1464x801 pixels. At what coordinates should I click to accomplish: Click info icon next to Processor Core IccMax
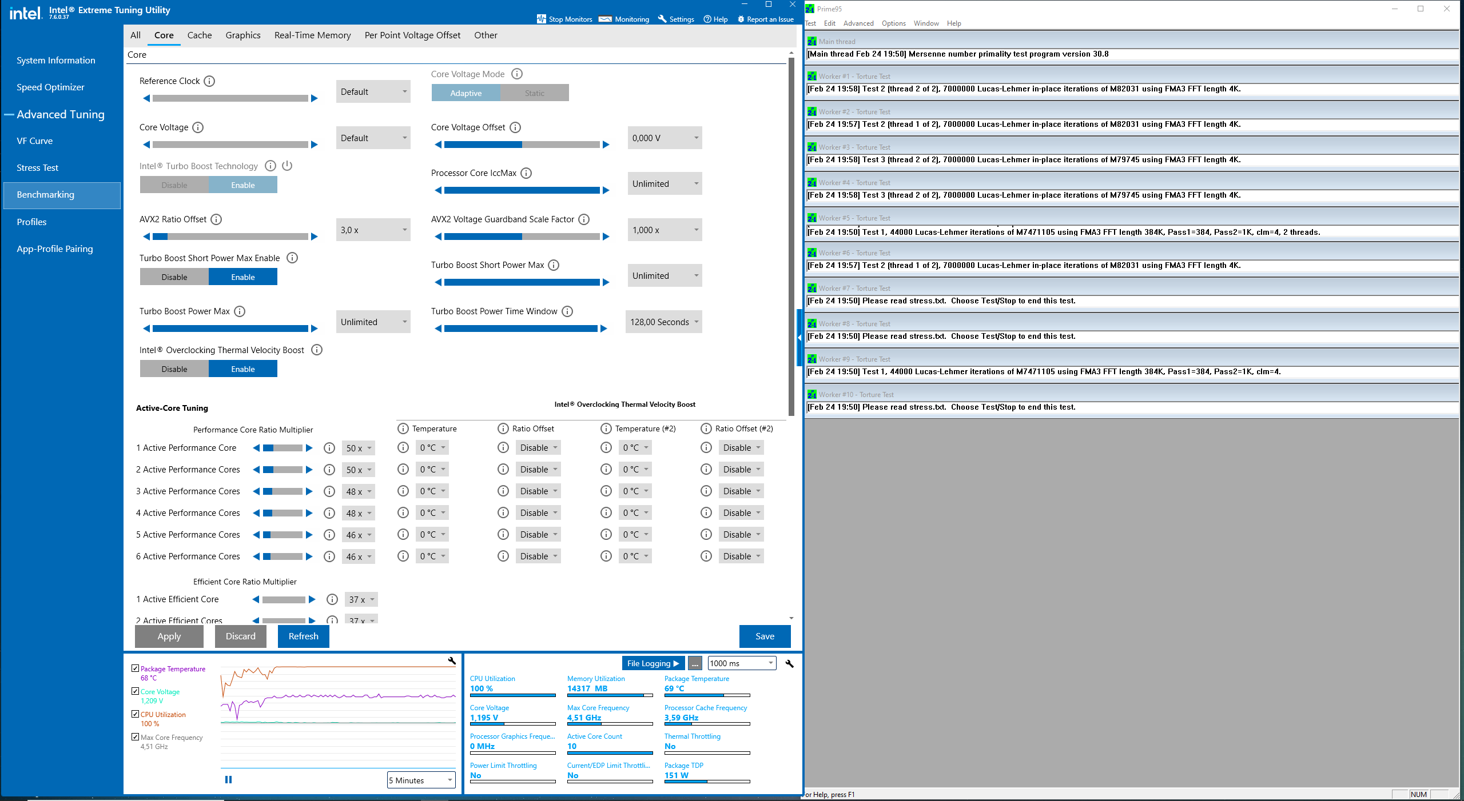click(526, 173)
